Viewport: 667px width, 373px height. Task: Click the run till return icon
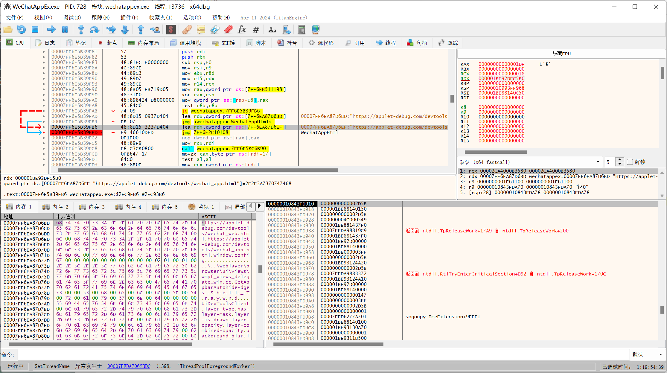(x=141, y=30)
